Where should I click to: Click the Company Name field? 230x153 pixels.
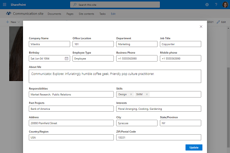click(49, 44)
